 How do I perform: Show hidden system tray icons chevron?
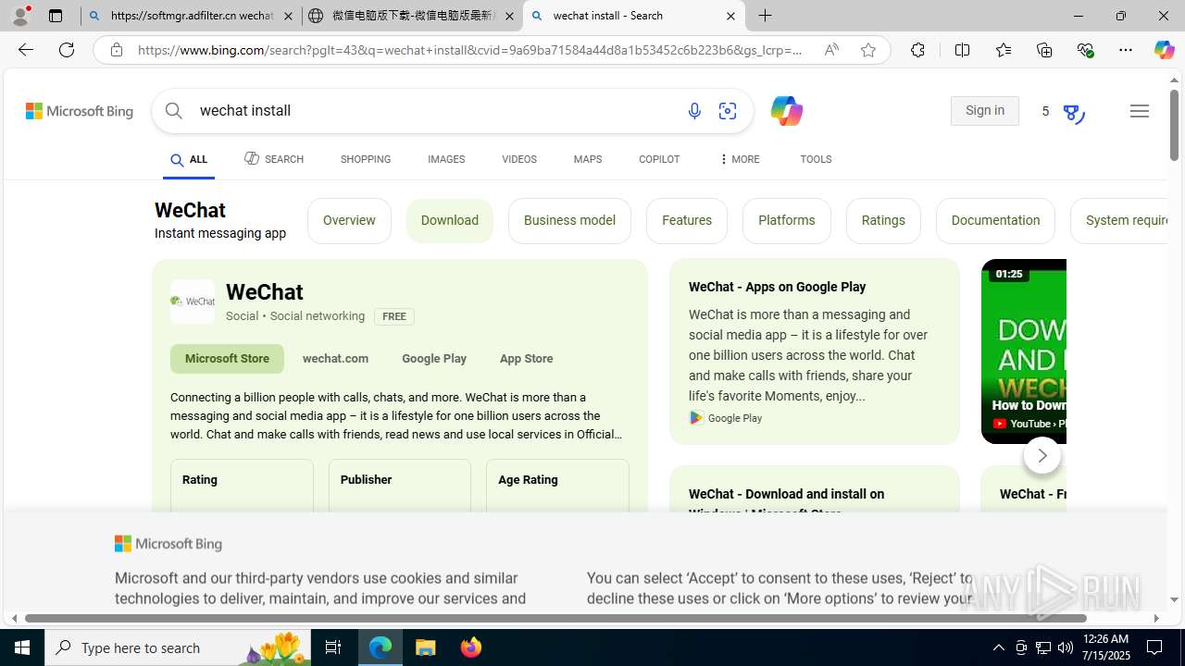point(999,647)
